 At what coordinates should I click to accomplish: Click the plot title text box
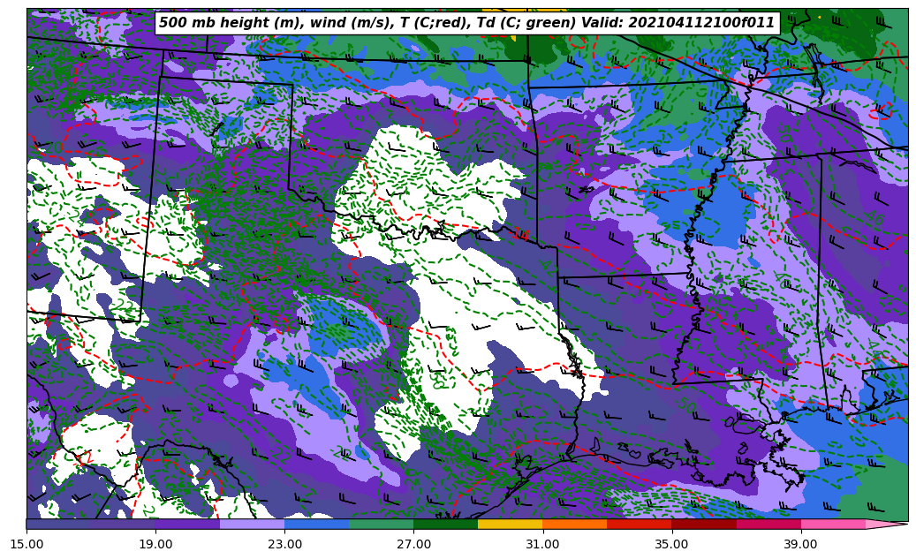point(466,23)
